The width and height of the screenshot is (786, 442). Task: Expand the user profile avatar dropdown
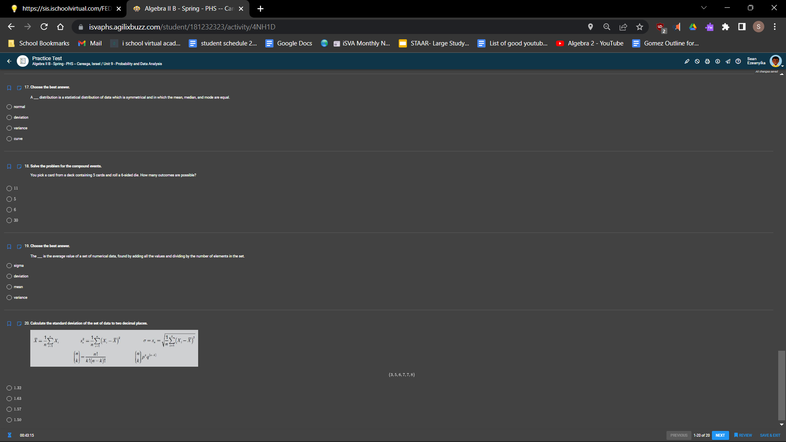click(x=776, y=61)
